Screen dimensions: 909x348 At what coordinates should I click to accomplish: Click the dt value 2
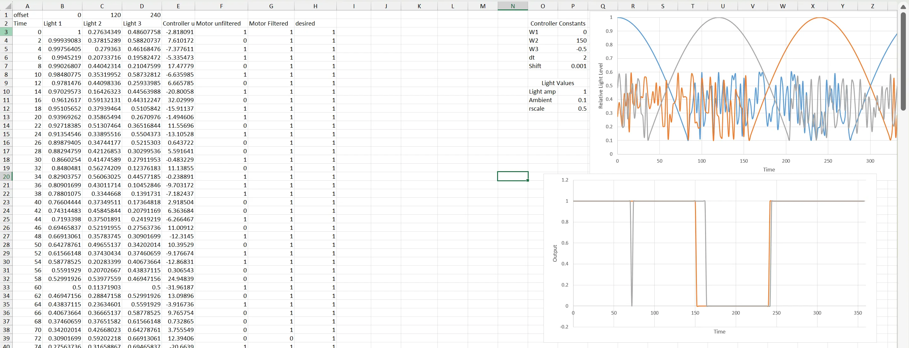(573, 57)
